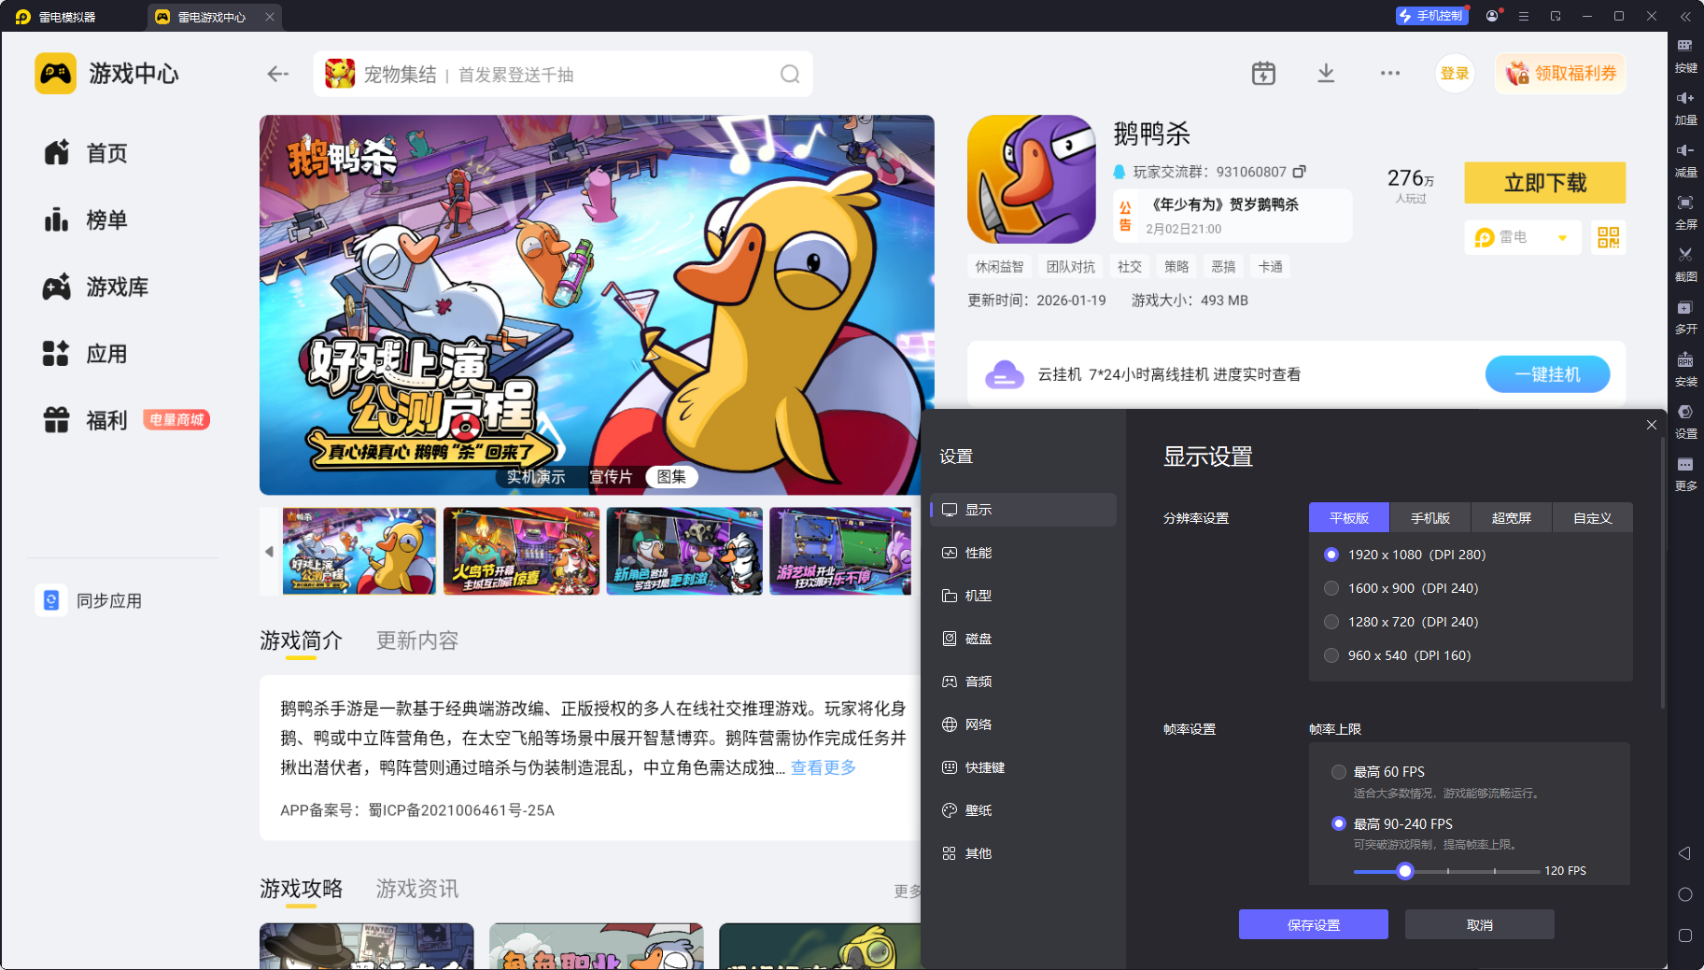Open 其他 settings section
Viewport: 1704px width, 970px height.
[1023, 853]
